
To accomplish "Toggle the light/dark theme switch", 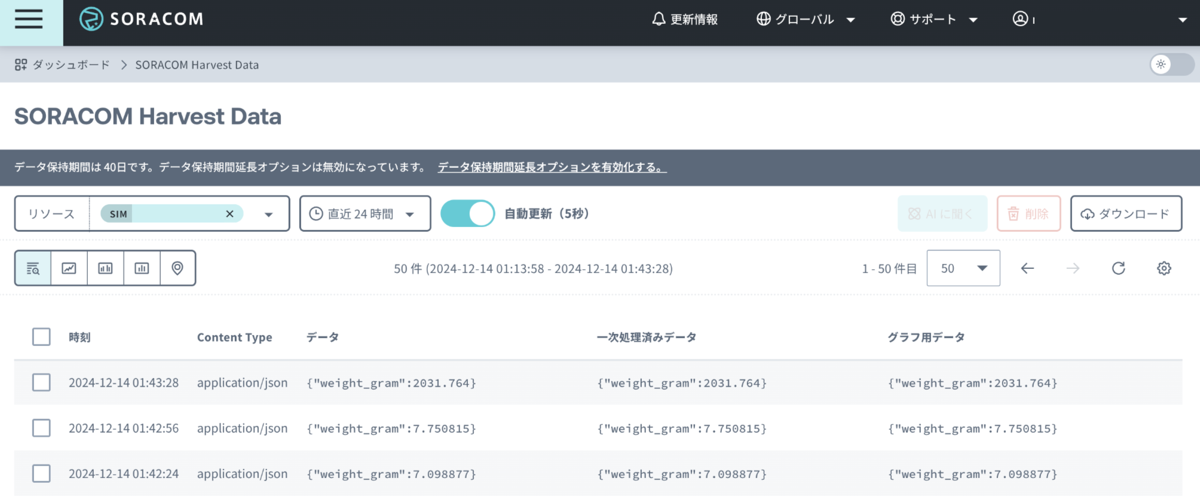I will point(1172,65).
